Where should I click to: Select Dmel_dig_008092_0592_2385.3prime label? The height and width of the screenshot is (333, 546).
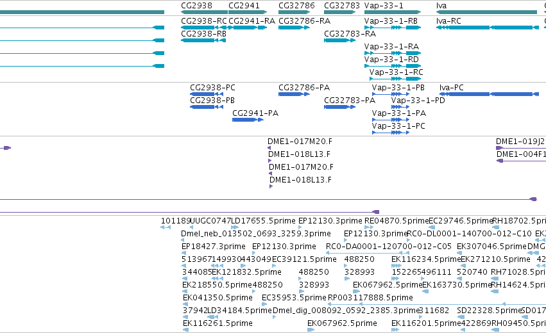[x=346, y=311]
